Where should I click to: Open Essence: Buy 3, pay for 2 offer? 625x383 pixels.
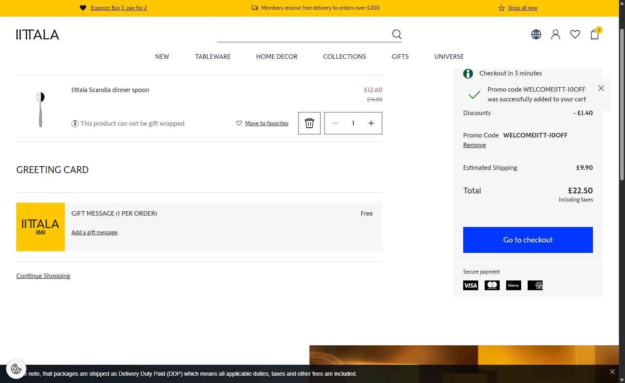pyautogui.click(x=119, y=8)
